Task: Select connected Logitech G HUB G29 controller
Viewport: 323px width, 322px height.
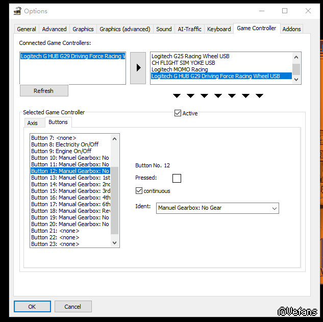Action: pos(72,56)
